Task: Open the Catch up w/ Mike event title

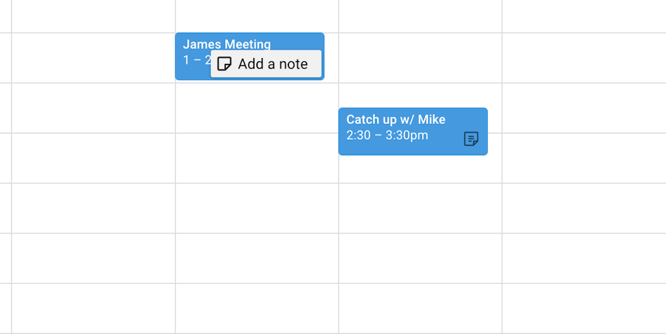Action: coord(395,119)
